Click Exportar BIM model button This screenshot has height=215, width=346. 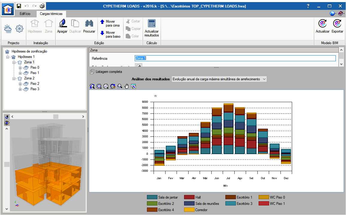coord(337,26)
